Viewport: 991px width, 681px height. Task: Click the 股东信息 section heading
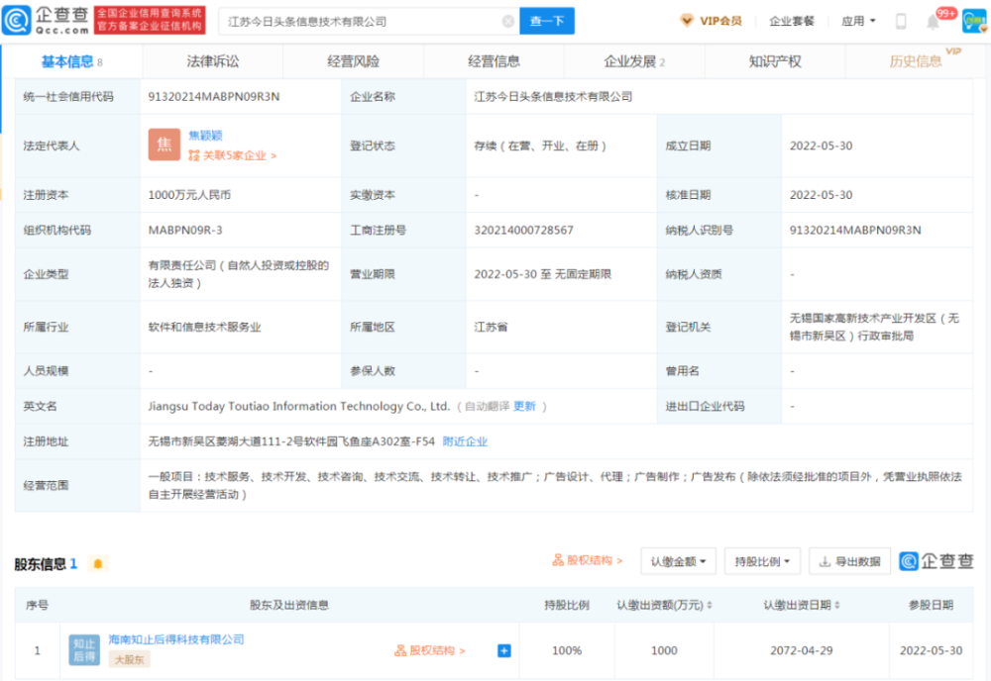pos(40,563)
